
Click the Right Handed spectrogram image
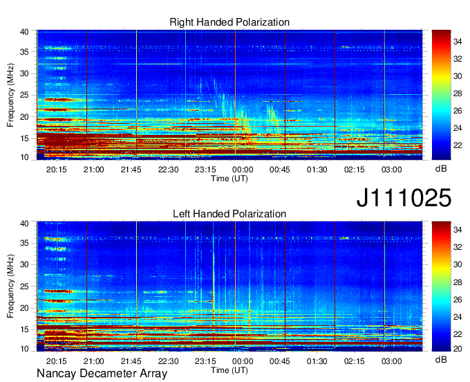(229, 95)
